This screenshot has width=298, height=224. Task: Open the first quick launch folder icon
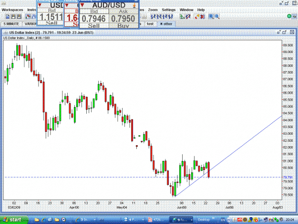(37, 220)
